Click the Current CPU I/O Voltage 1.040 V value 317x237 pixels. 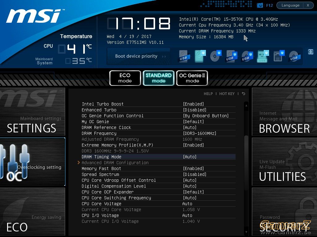point(191,221)
